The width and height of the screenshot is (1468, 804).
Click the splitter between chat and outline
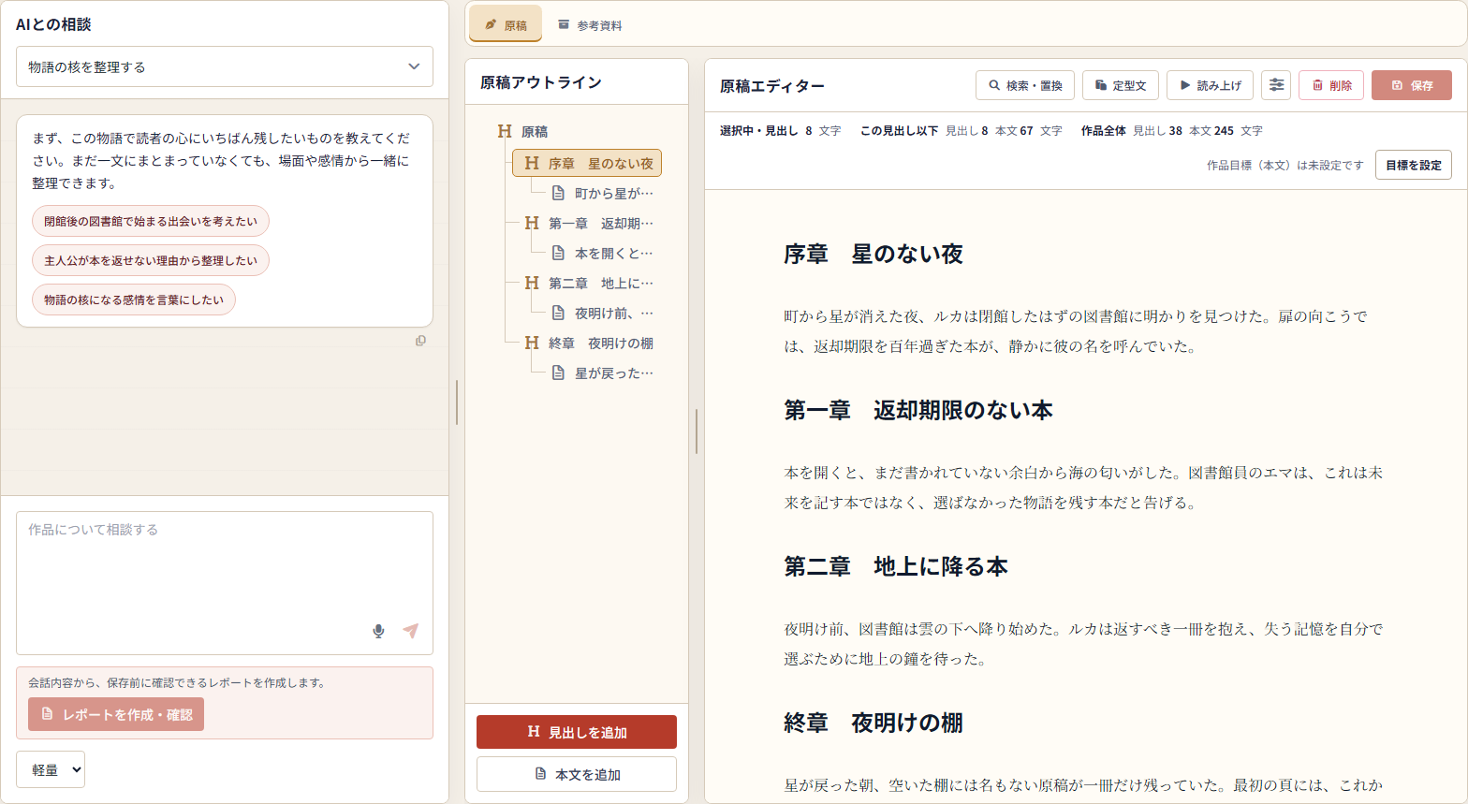457,402
